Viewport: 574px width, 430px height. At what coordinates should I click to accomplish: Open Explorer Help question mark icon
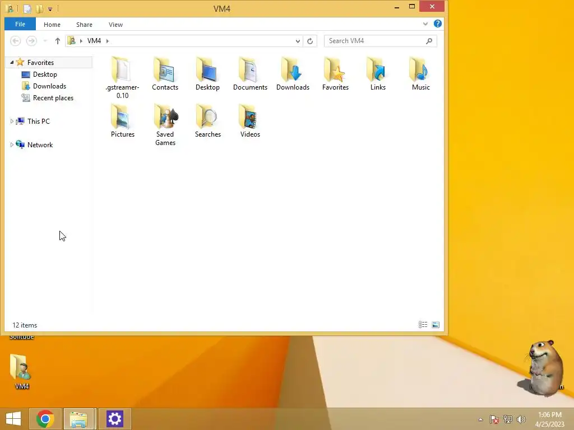click(x=437, y=24)
